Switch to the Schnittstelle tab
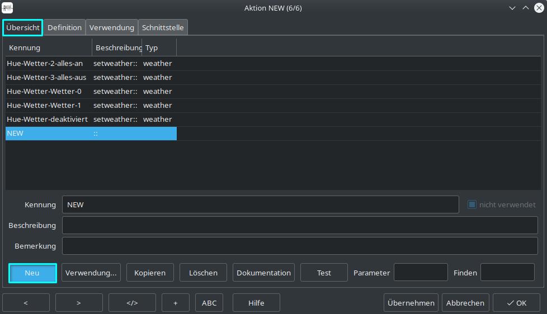 pyautogui.click(x=163, y=27)
